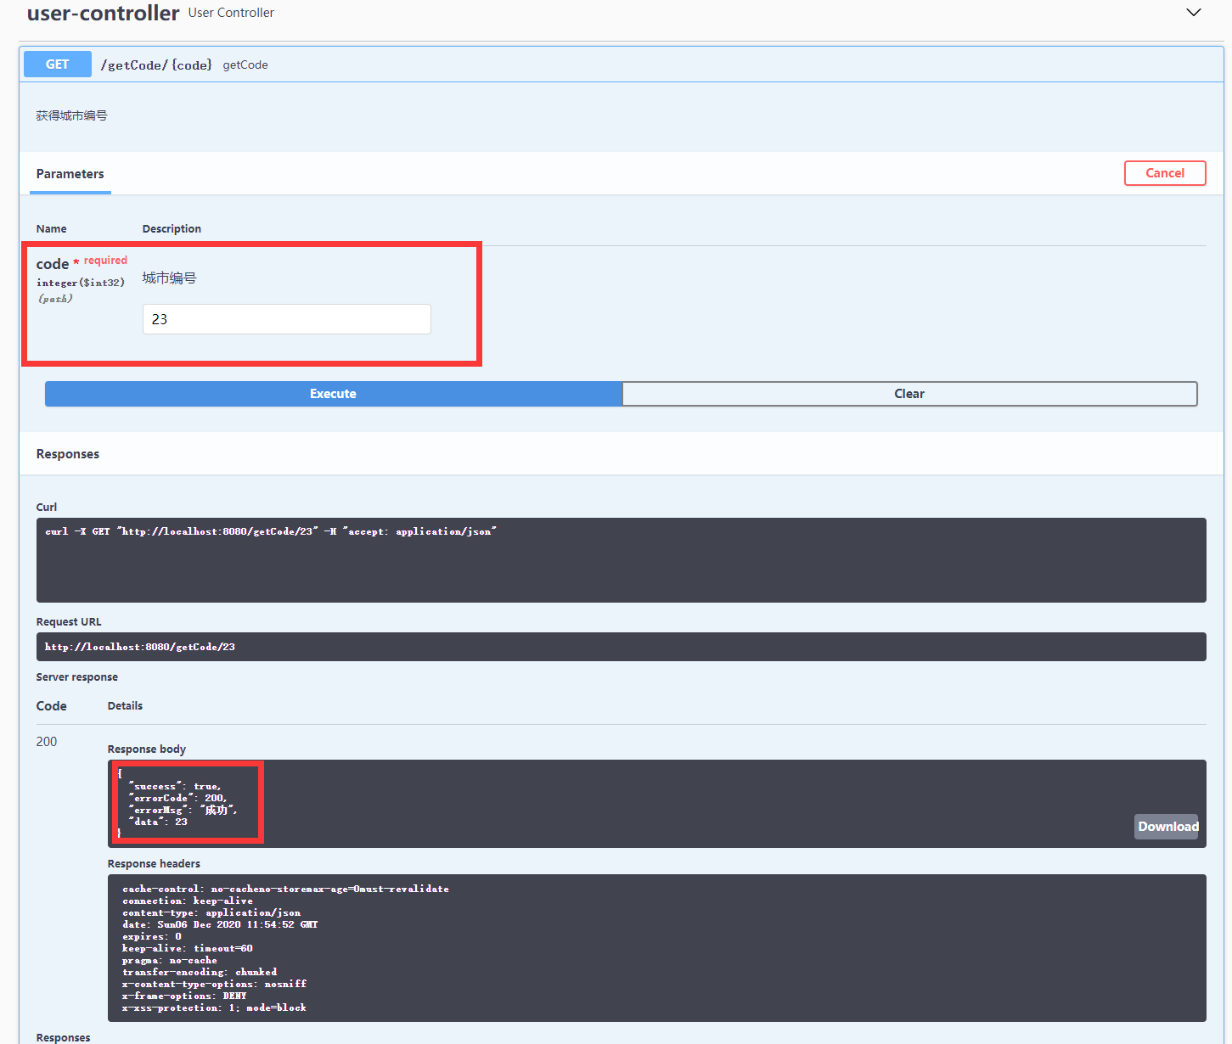Click the user-controller title link
The height and width of the screenshot is (1044, 1232).
pos(102,13)
